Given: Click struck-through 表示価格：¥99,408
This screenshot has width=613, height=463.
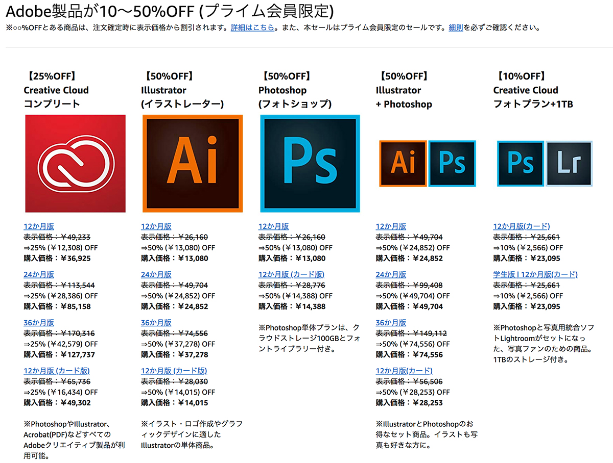Looking at the screenshot, I should [410, 285].
